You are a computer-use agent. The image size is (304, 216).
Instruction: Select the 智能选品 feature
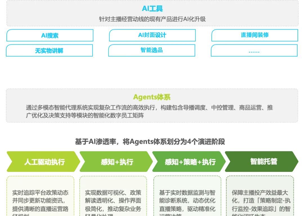pyautogui.click(x=152, y=51)
